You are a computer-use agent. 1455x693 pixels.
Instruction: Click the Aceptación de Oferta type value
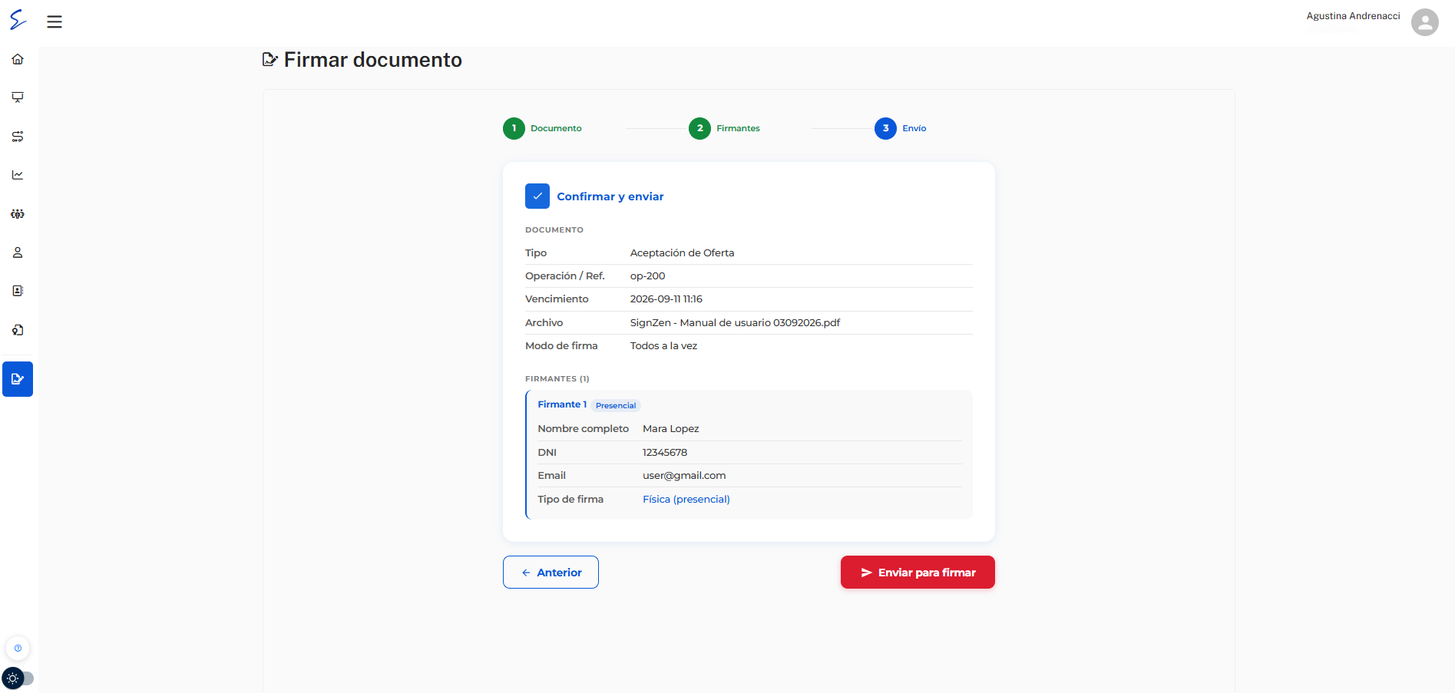[682, 252]
